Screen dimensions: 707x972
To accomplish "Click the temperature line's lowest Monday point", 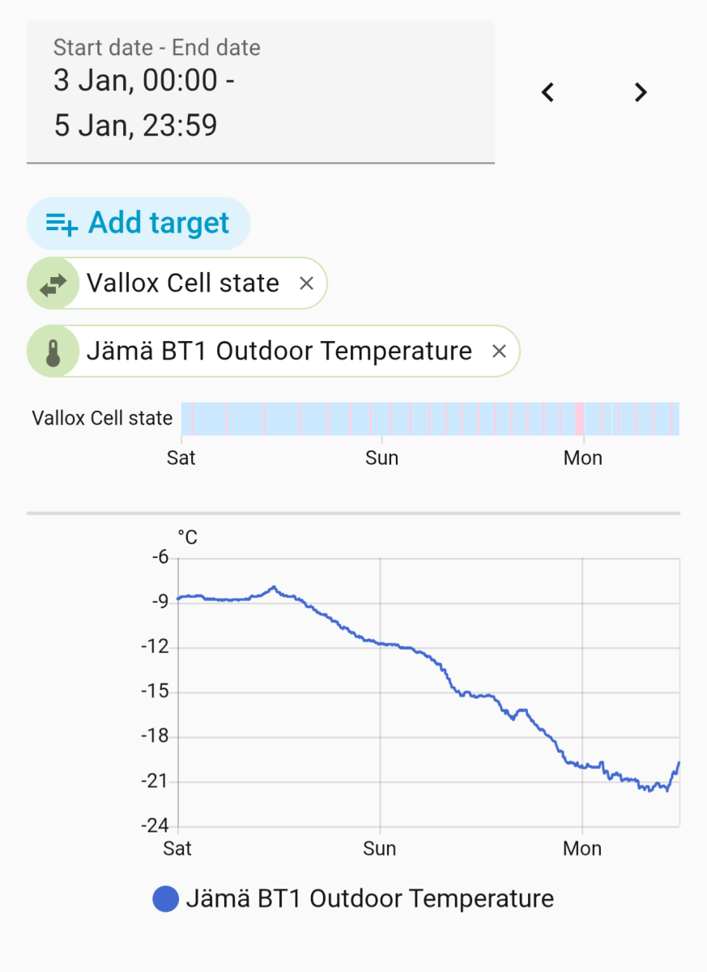I will pos(667,791).
